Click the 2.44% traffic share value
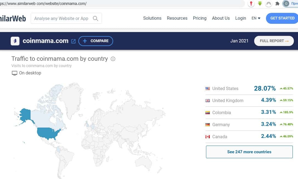This screenshot has height=179, width=298. coord(268,136)
